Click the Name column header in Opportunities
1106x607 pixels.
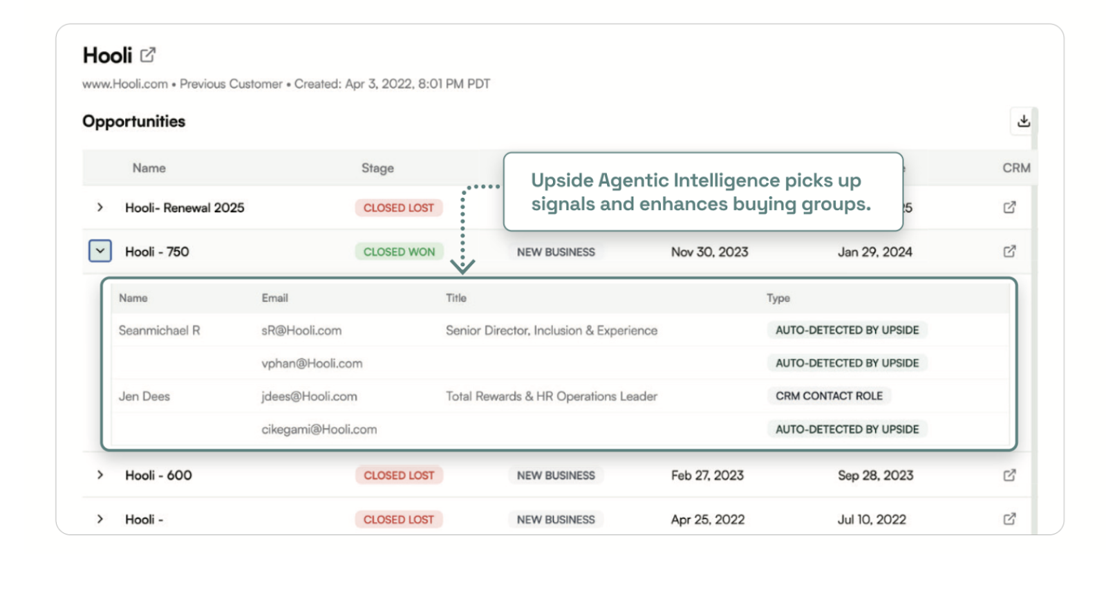pyautogui.click(x=149, y=168)
